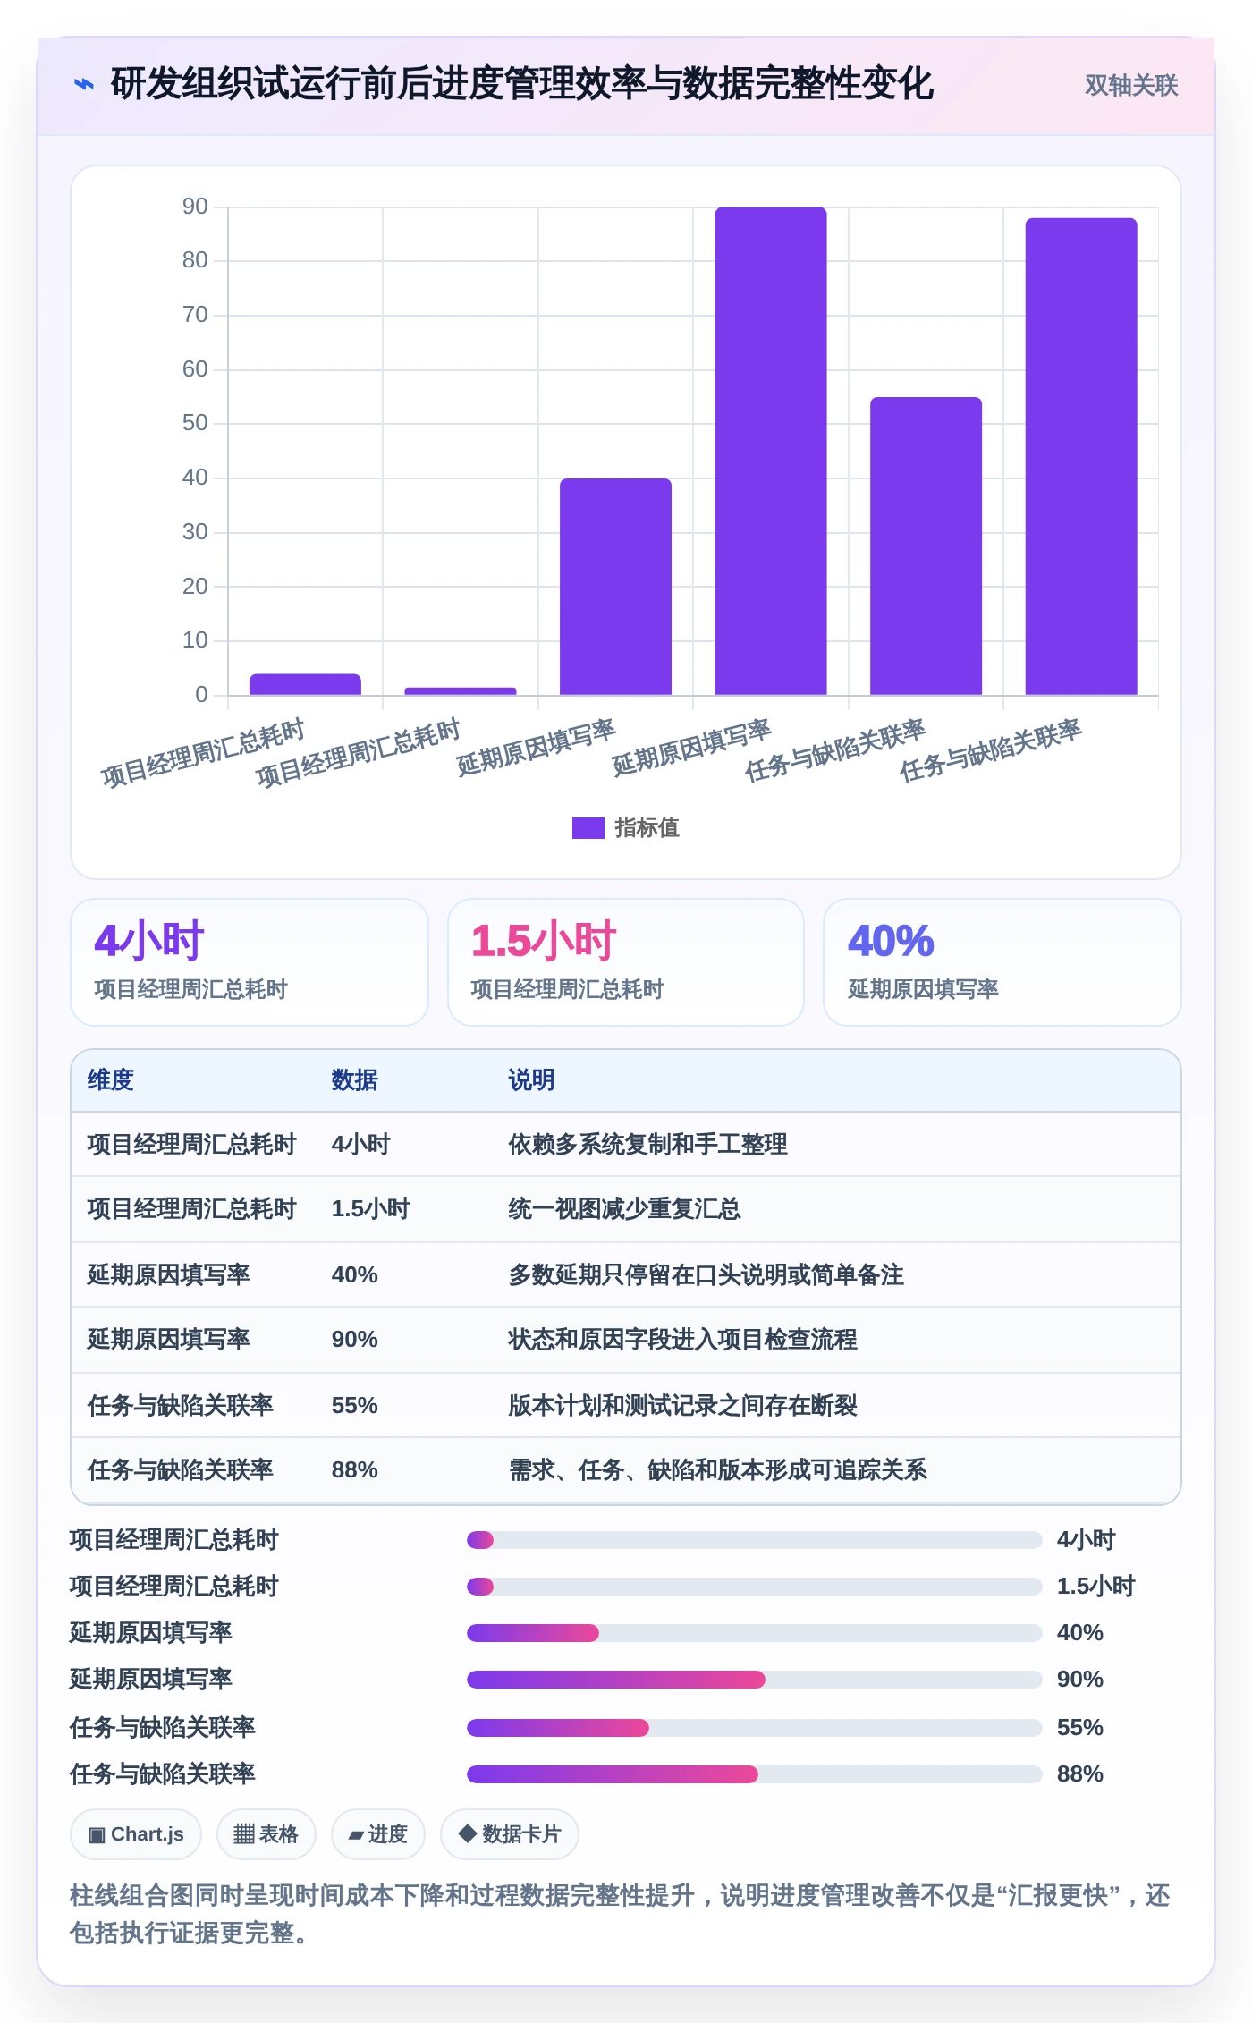Click the progress bar labeled 4小时
1252x2023 pixels.
point(755,1540)
